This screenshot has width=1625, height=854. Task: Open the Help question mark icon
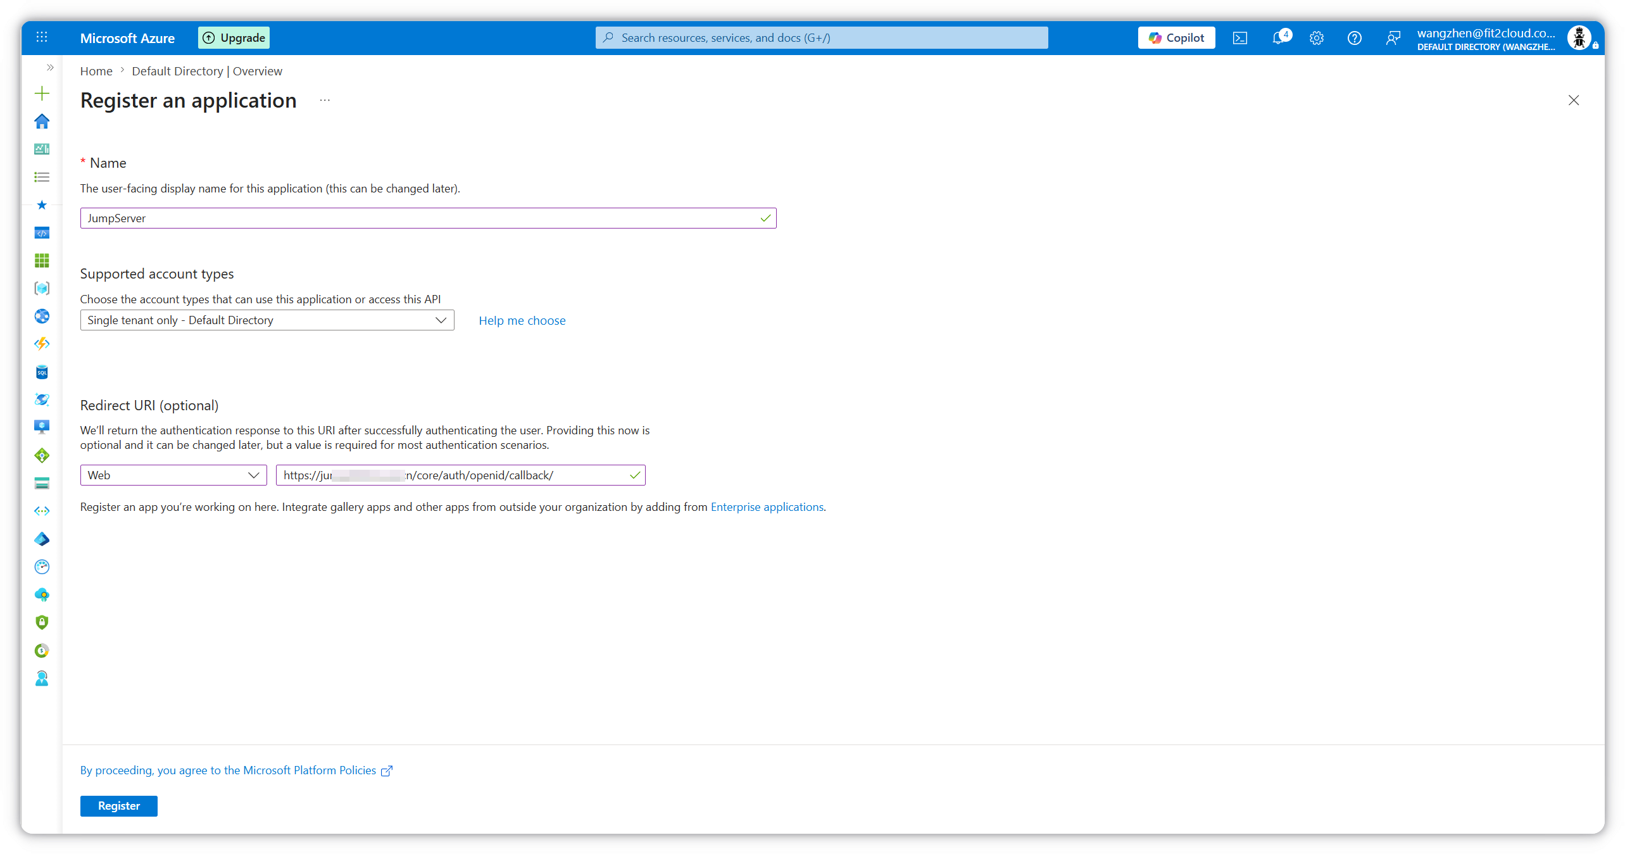click(x=1355, y=38)
